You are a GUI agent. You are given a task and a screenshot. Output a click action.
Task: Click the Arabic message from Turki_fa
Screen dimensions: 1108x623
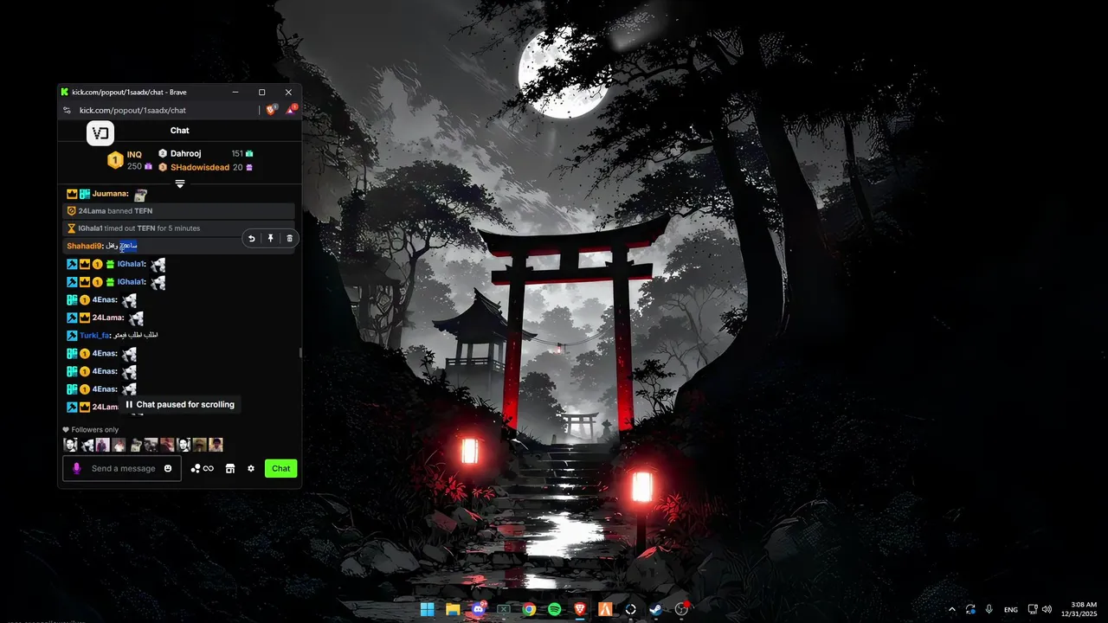tap(137, 335)
